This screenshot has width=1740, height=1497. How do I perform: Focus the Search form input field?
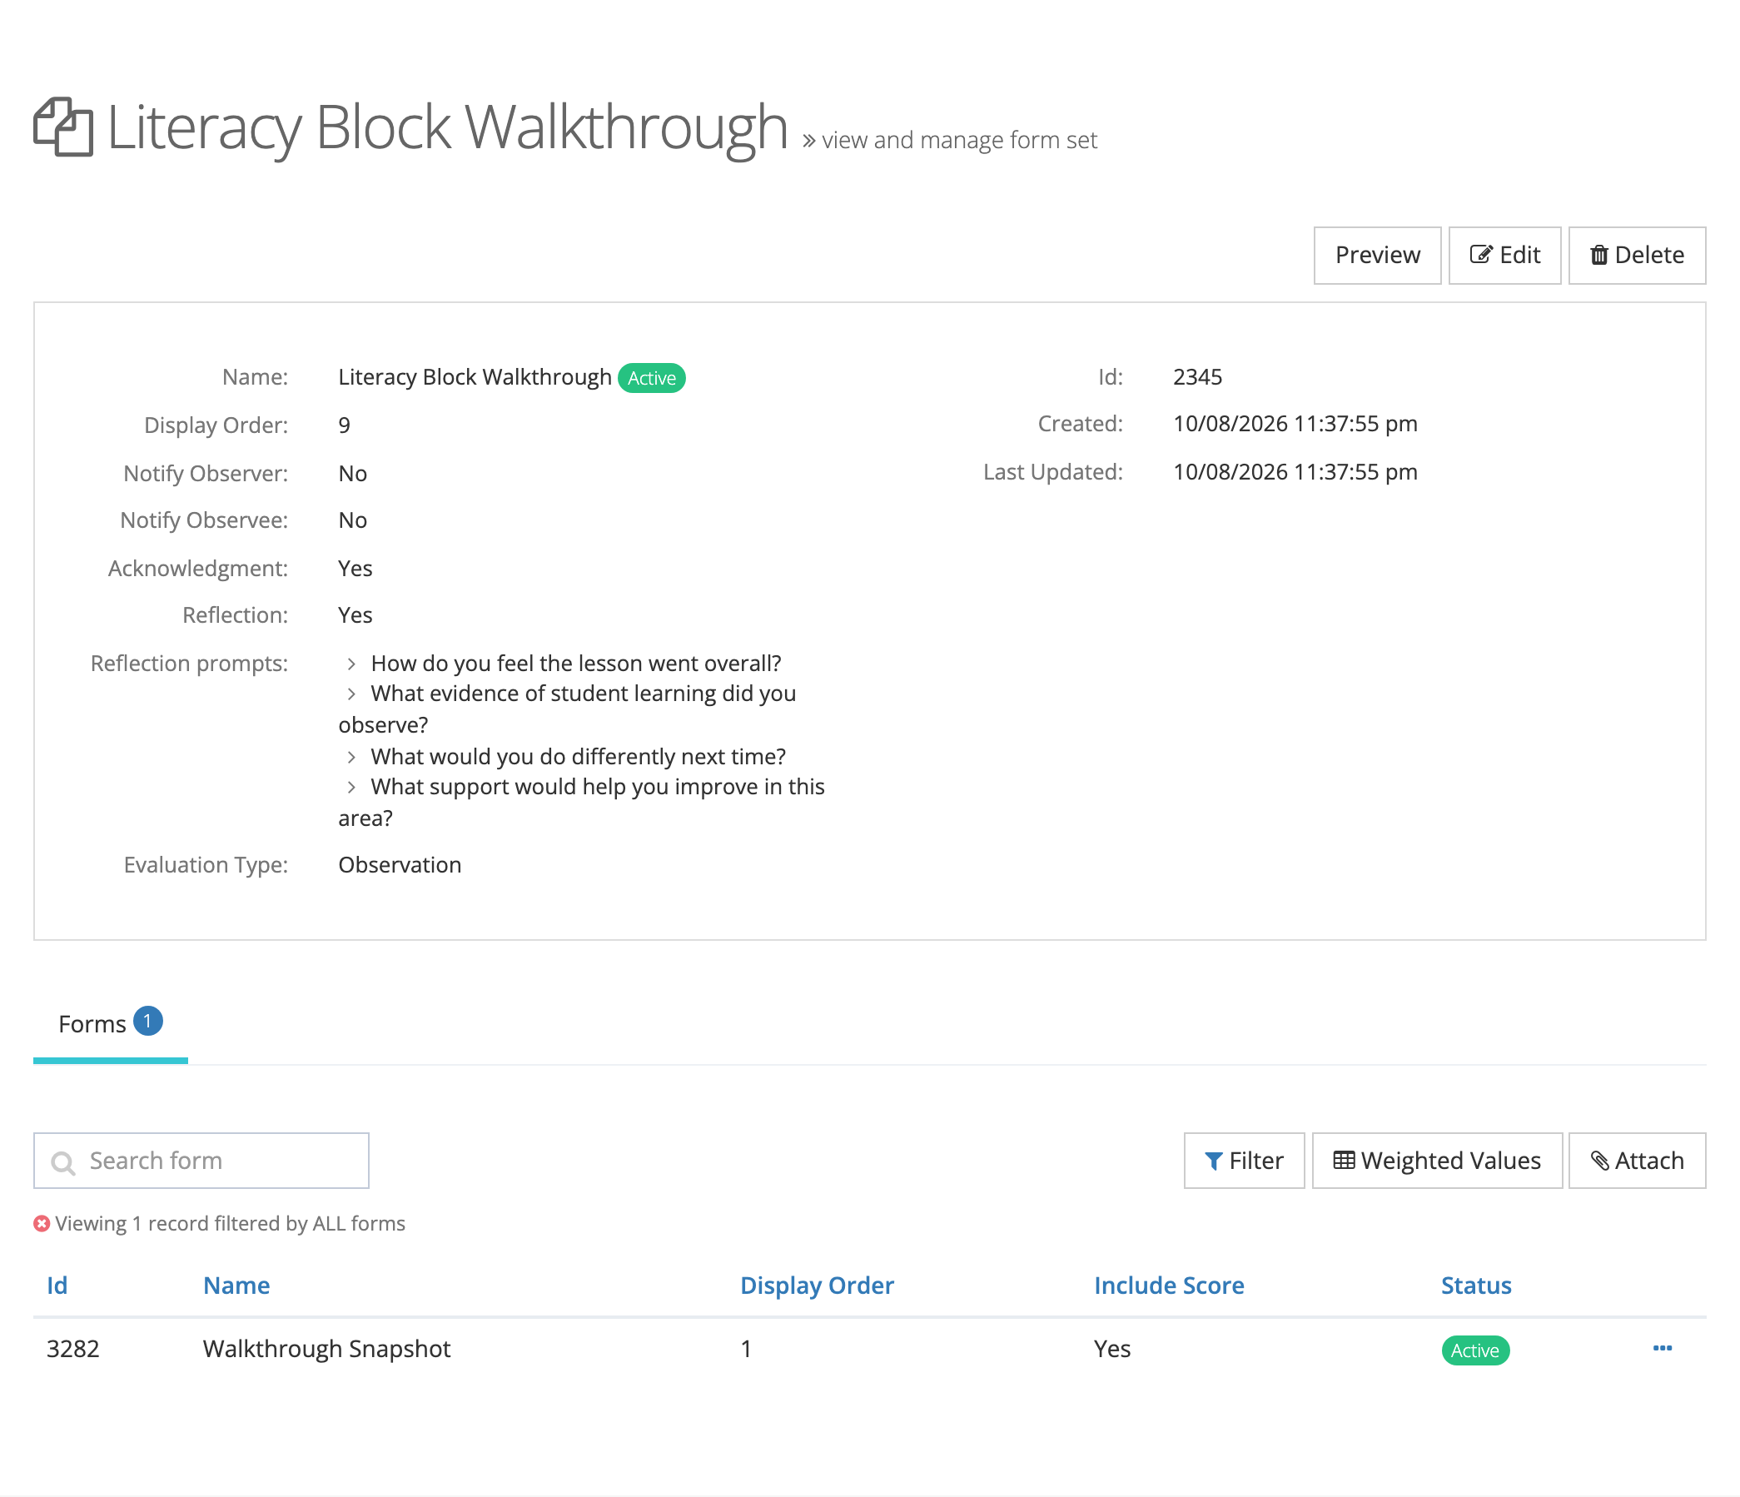click(201, 1161)
